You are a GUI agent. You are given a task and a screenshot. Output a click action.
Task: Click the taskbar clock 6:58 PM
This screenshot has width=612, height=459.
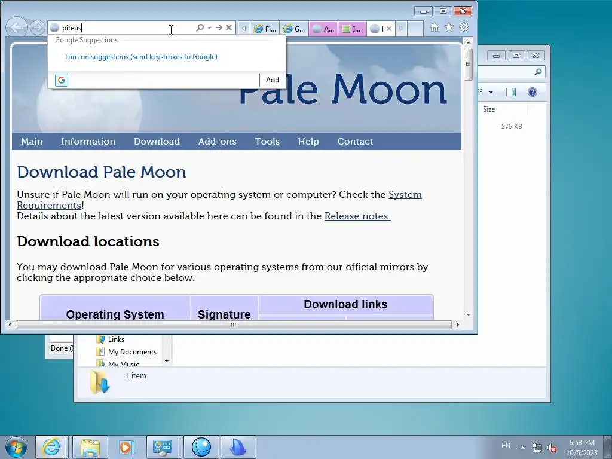pos(582,443)
